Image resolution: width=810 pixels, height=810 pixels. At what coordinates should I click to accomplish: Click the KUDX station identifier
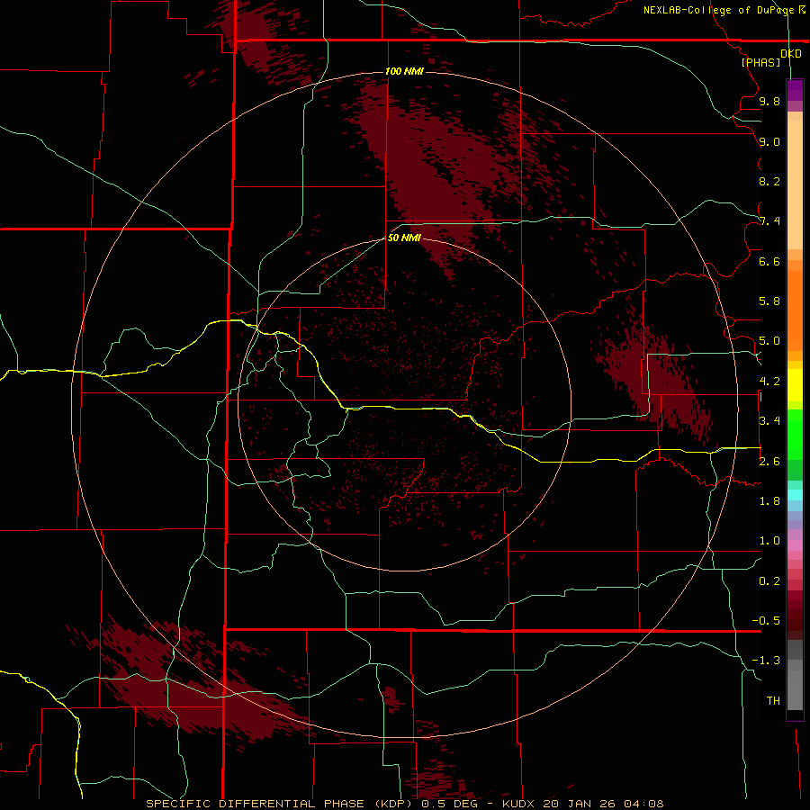click(519, 804)
